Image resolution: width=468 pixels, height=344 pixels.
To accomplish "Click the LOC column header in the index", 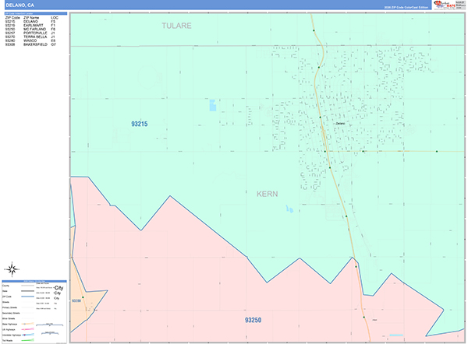I will (x=55, y=18).
